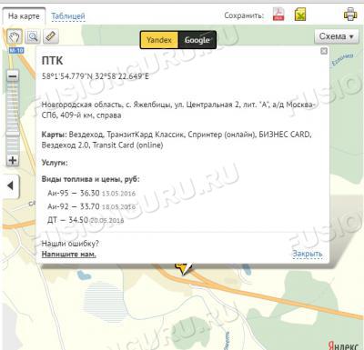Image resolution: width=364 pixels, height=350 pixels.
Task: Select the hand pan tool
Action: [x=15, y=36]
